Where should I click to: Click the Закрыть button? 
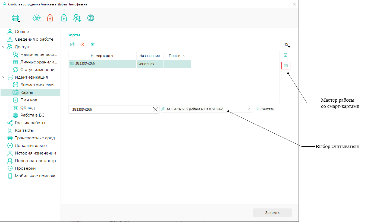272,213
